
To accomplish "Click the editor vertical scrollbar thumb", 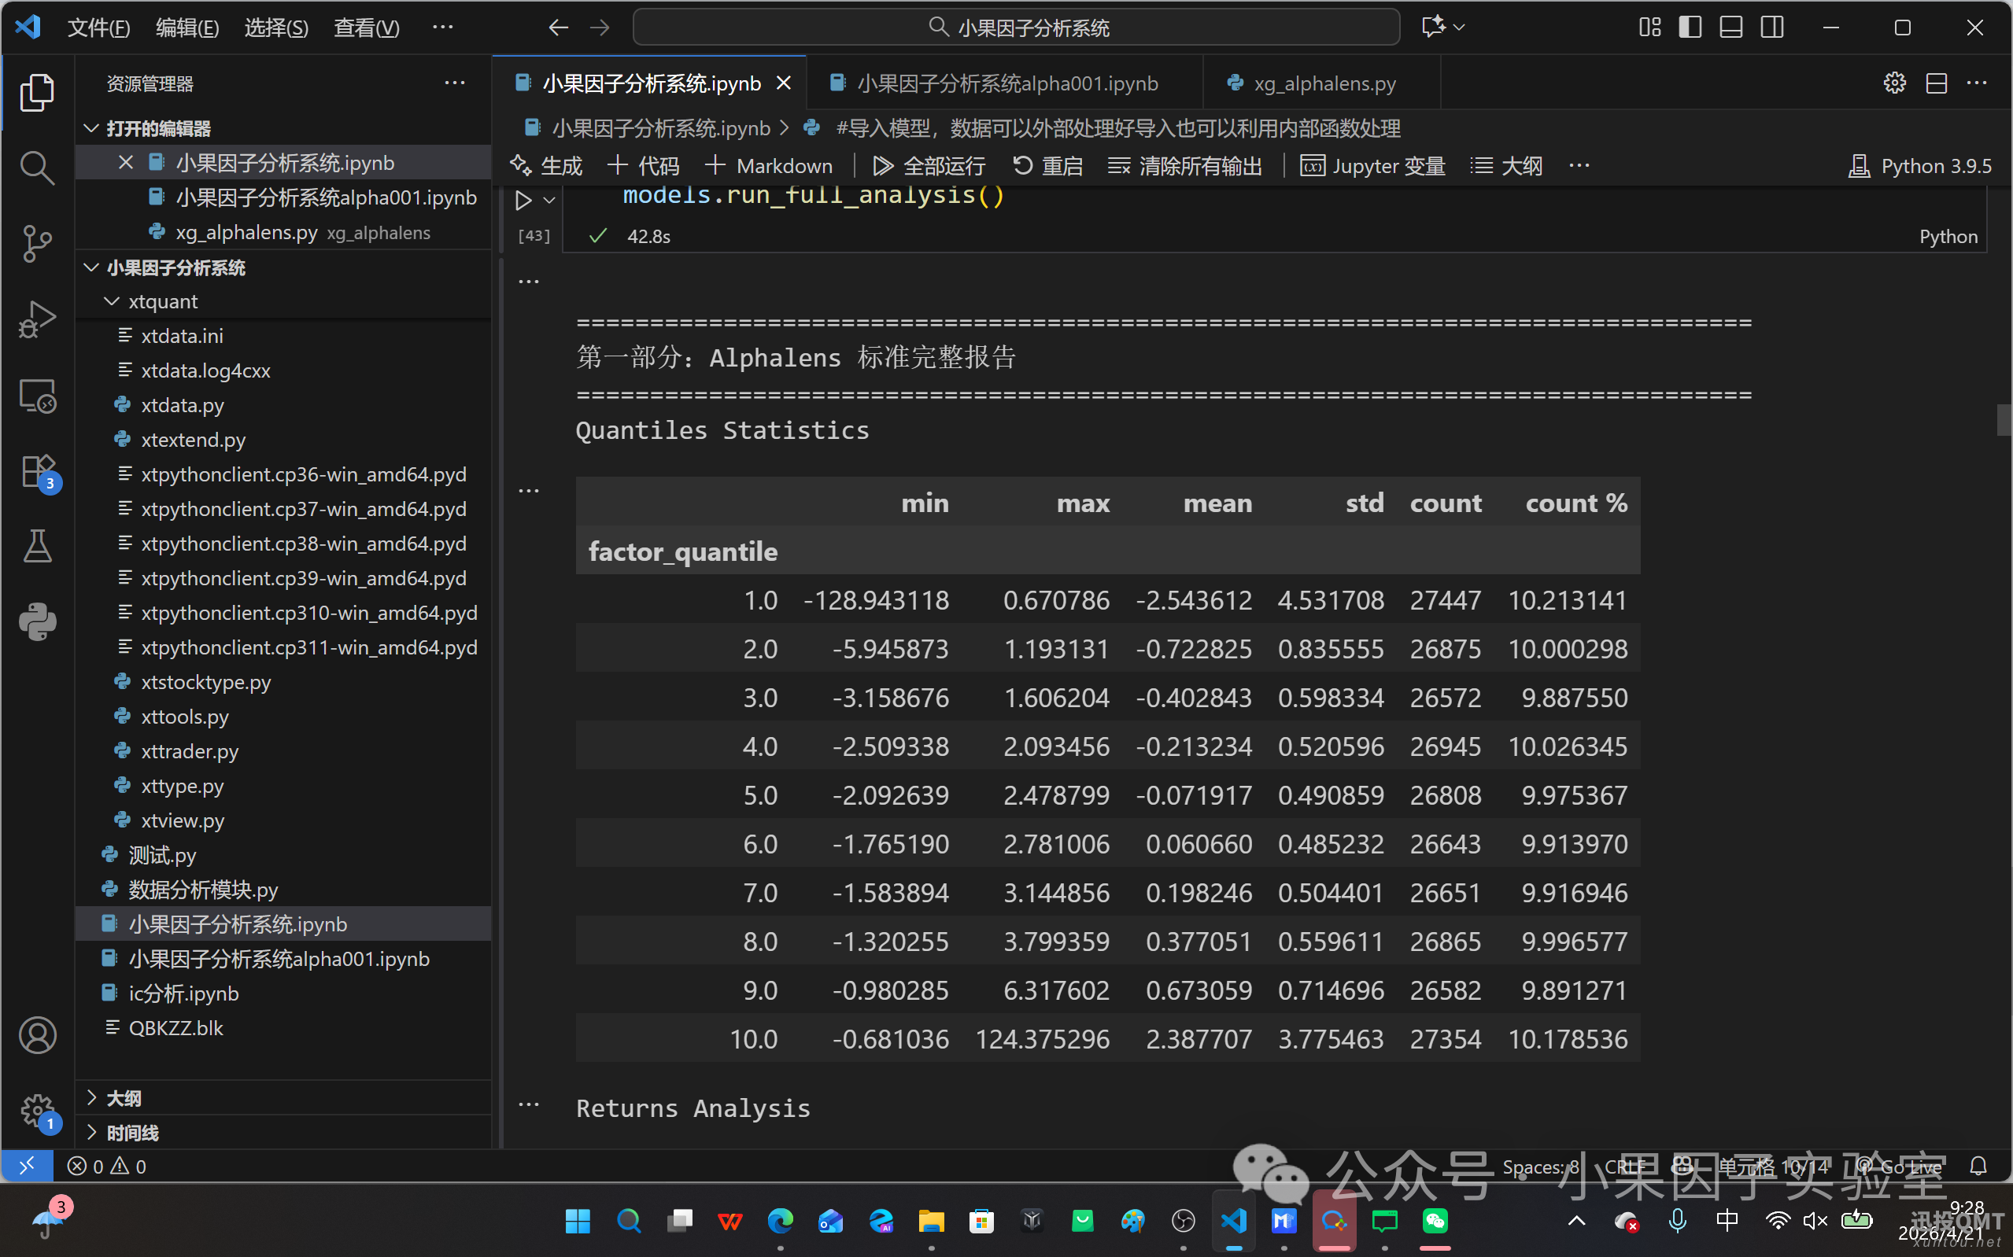I will tap(2003, 420).
